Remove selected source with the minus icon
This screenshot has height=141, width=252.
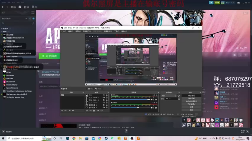[x=90, y=111]
